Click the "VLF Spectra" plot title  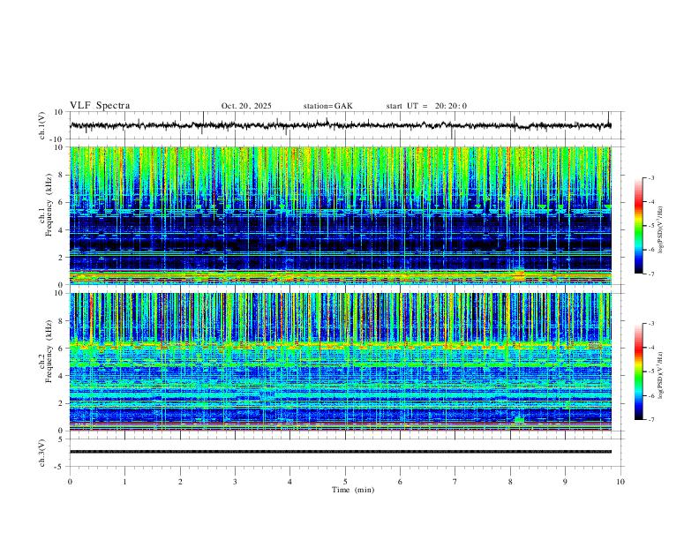tap(100, 106)
